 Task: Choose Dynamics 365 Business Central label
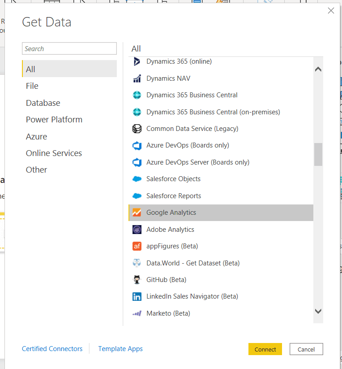tap(192, 95)
